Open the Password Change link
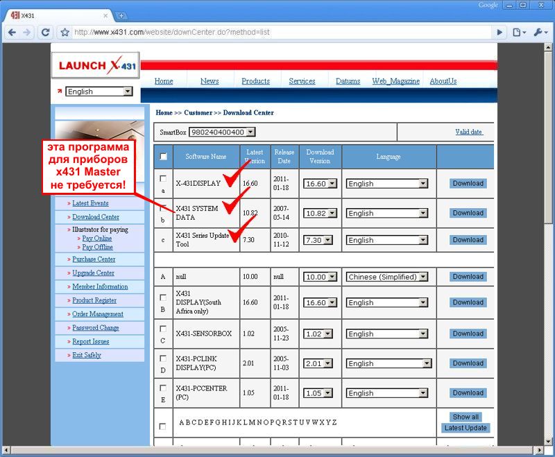 point(96,328)
